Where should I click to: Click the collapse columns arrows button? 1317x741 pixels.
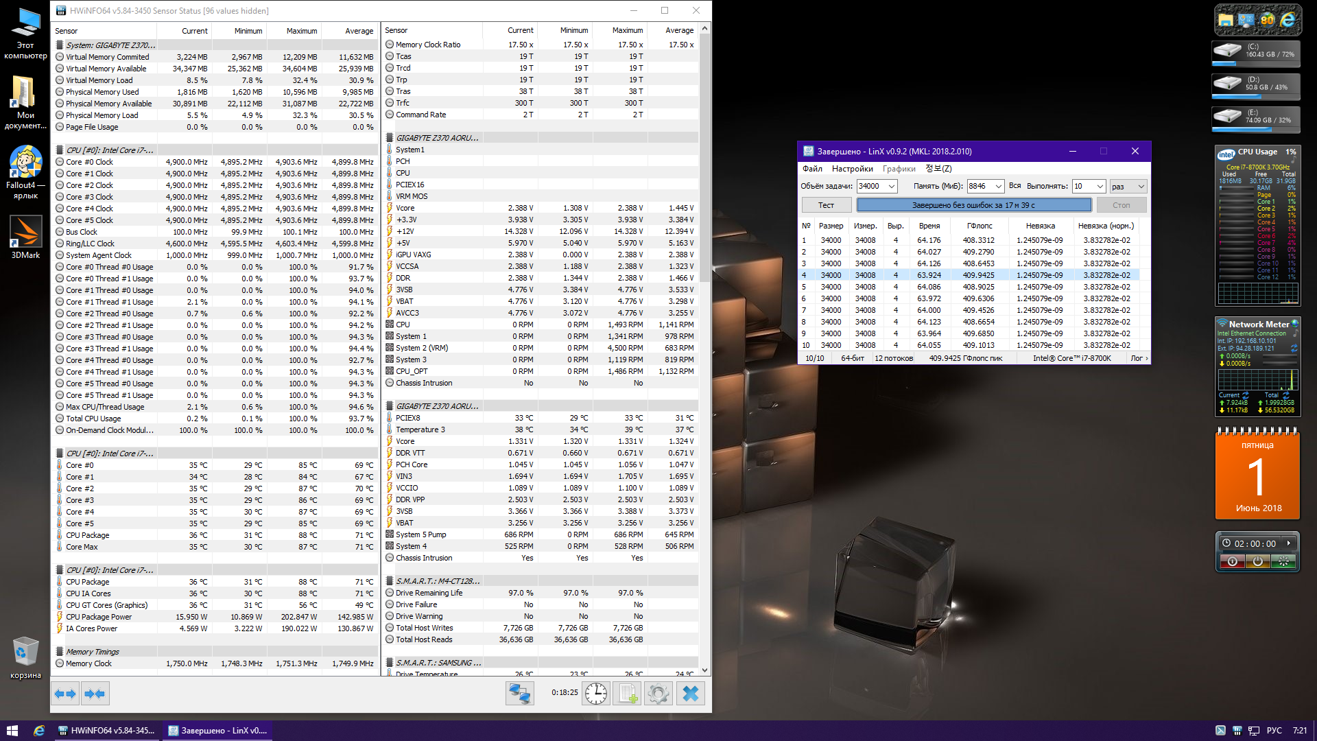pos(95,694)
